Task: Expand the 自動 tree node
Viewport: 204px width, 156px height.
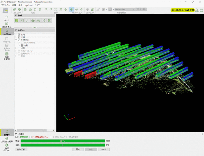Action: 19,45
